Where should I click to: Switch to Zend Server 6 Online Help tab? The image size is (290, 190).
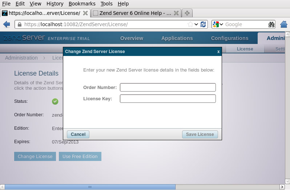pyautogui.click(x=136, y=13)
